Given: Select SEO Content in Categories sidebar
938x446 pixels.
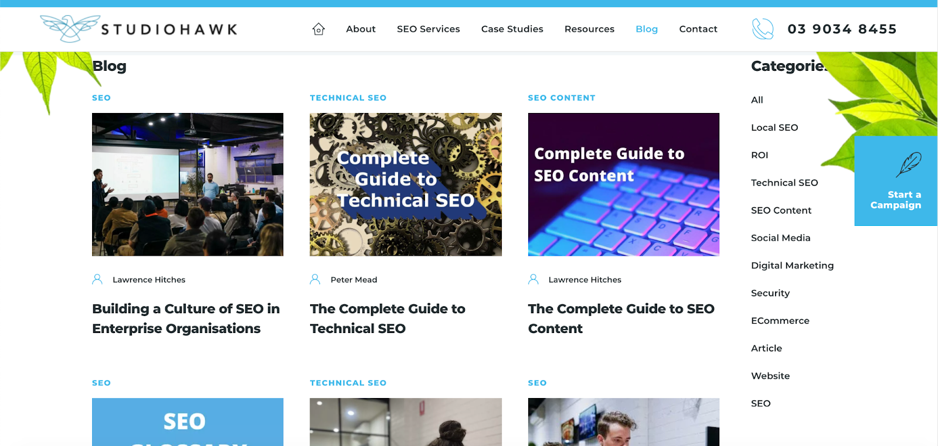Looking at the screenshot, I should pos(781,210).
